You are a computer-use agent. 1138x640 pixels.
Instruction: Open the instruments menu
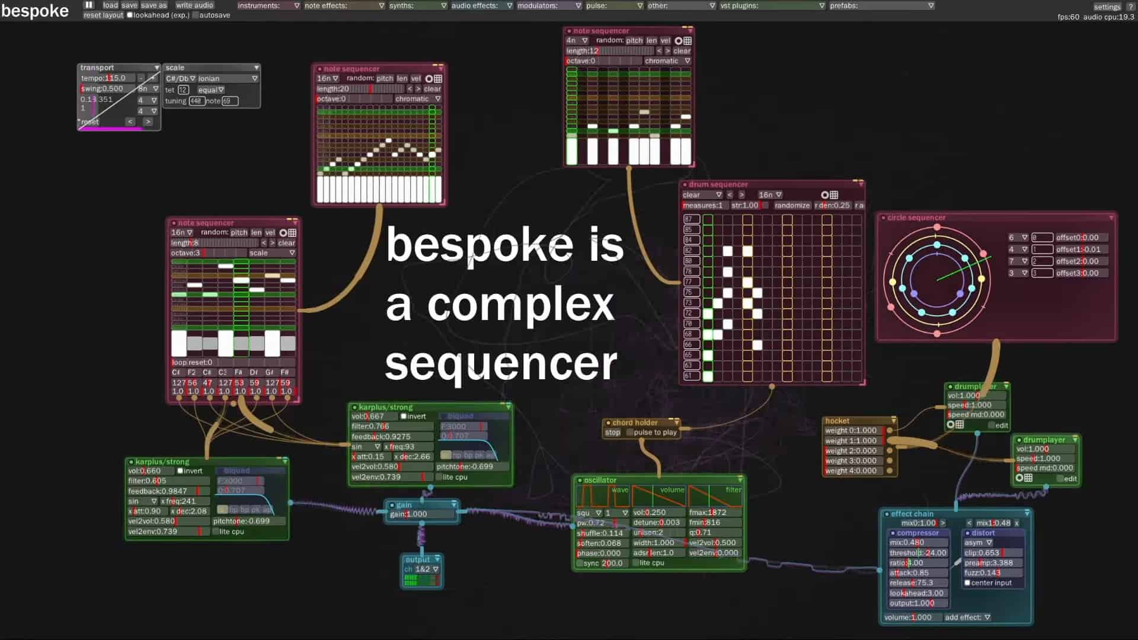pos(268,5)
